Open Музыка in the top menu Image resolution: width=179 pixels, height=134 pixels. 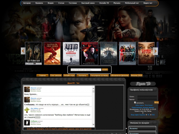[x=117, y=3]
